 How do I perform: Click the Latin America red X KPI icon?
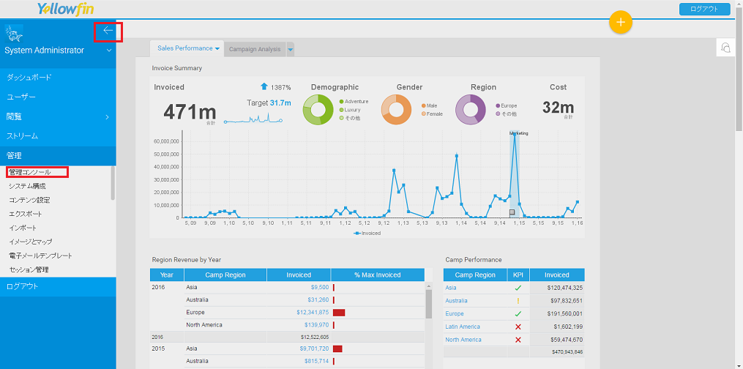[518, 327]
